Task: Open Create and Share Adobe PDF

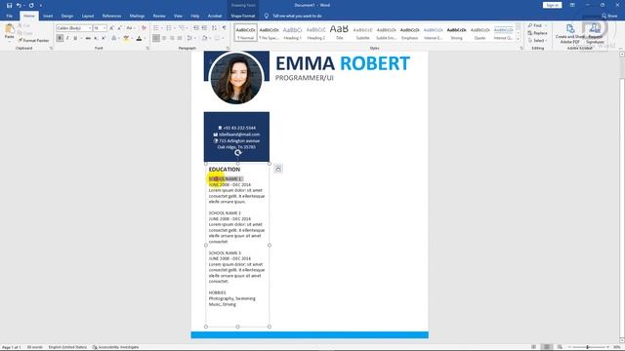Action: coord(570,34)
